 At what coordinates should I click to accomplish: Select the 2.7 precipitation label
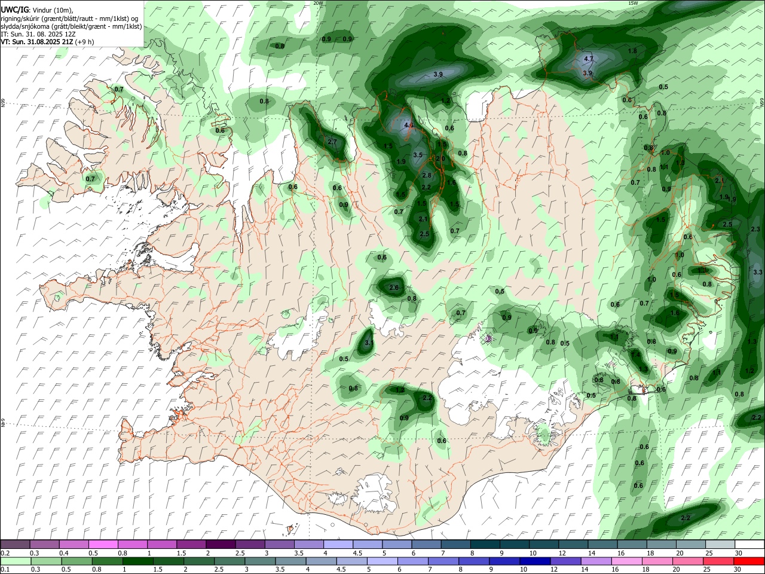tap(333, 142)
